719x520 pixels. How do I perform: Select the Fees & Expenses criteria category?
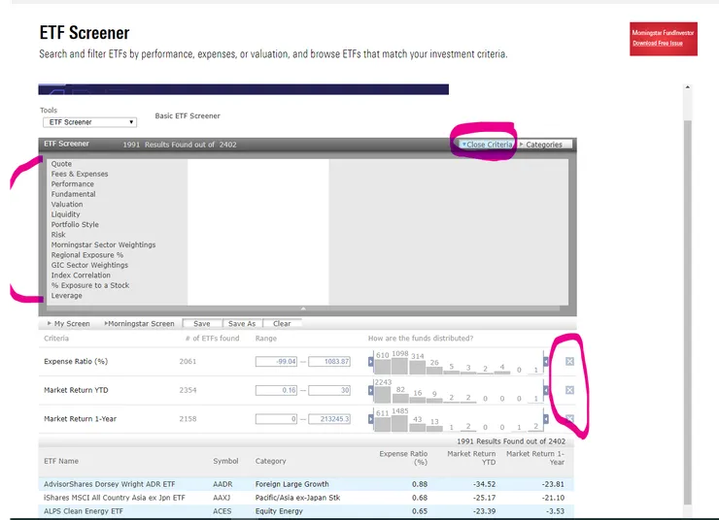click(80, 174)
